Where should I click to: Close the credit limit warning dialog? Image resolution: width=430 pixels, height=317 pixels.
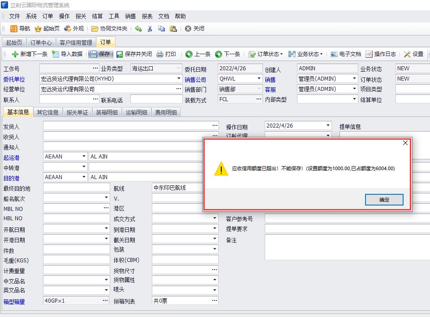(x=405, y=143)
